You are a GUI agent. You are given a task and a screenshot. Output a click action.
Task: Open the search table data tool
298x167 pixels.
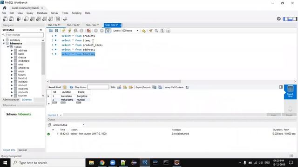click(58, 19)
